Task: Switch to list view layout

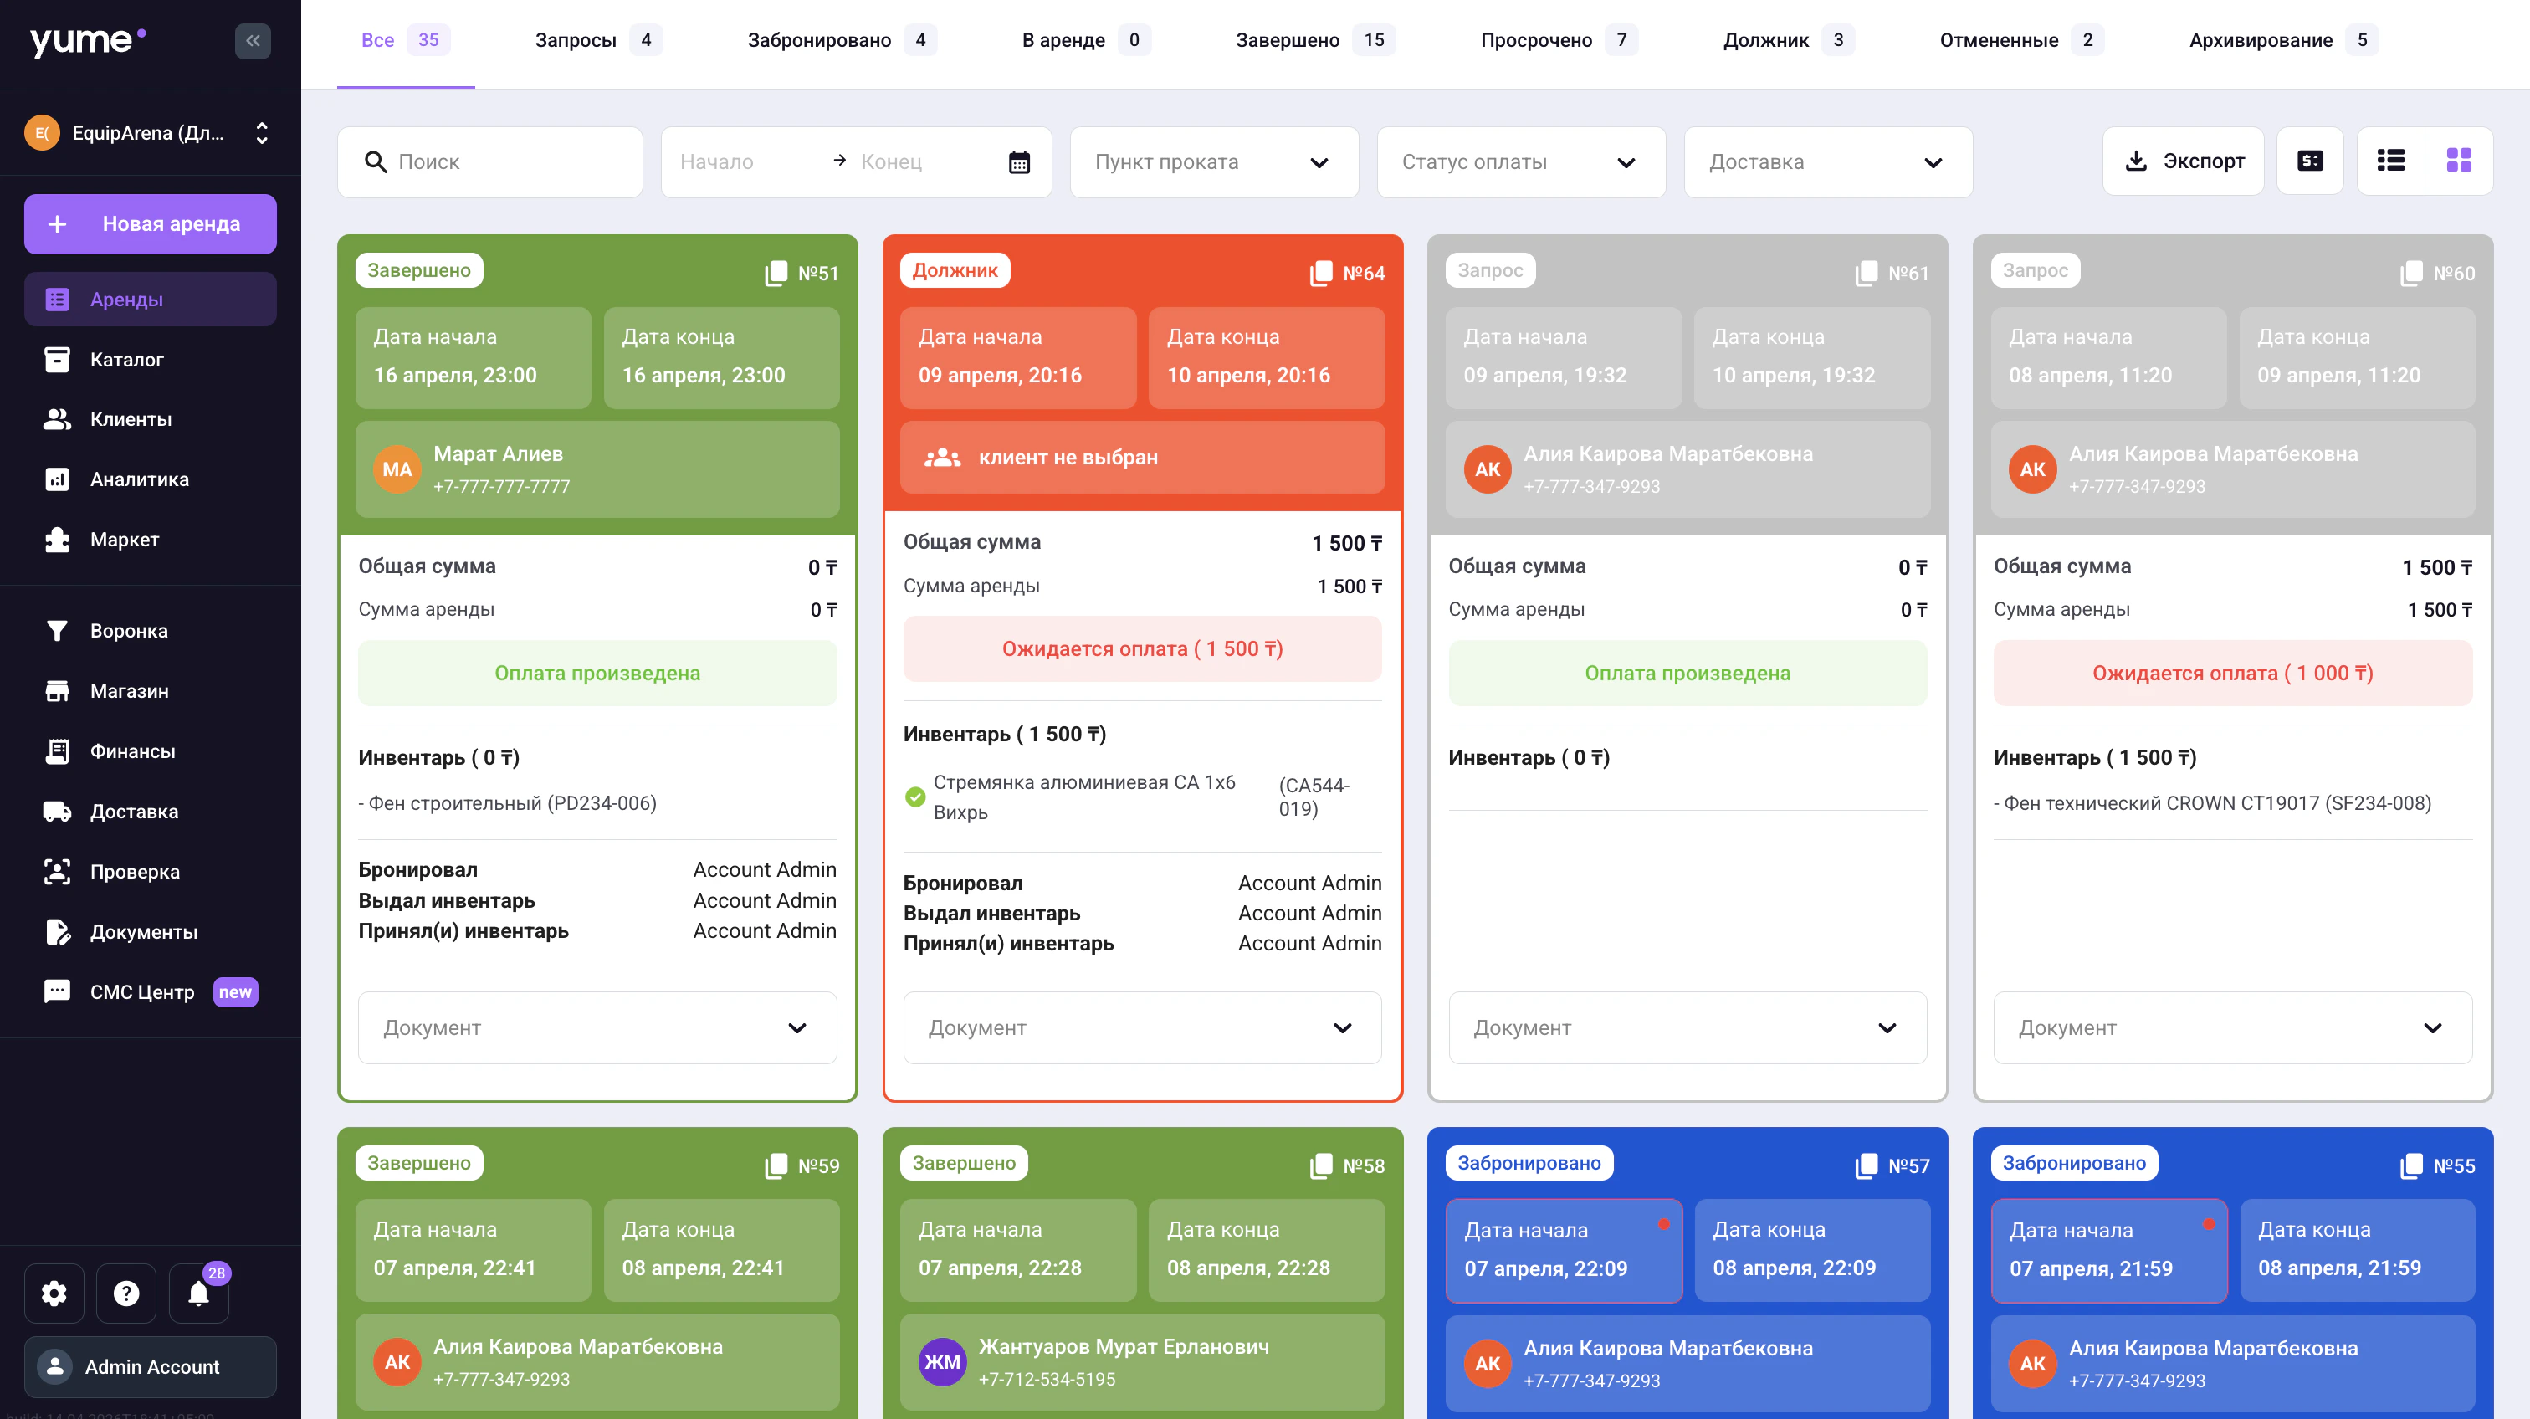Action: 2390,161
